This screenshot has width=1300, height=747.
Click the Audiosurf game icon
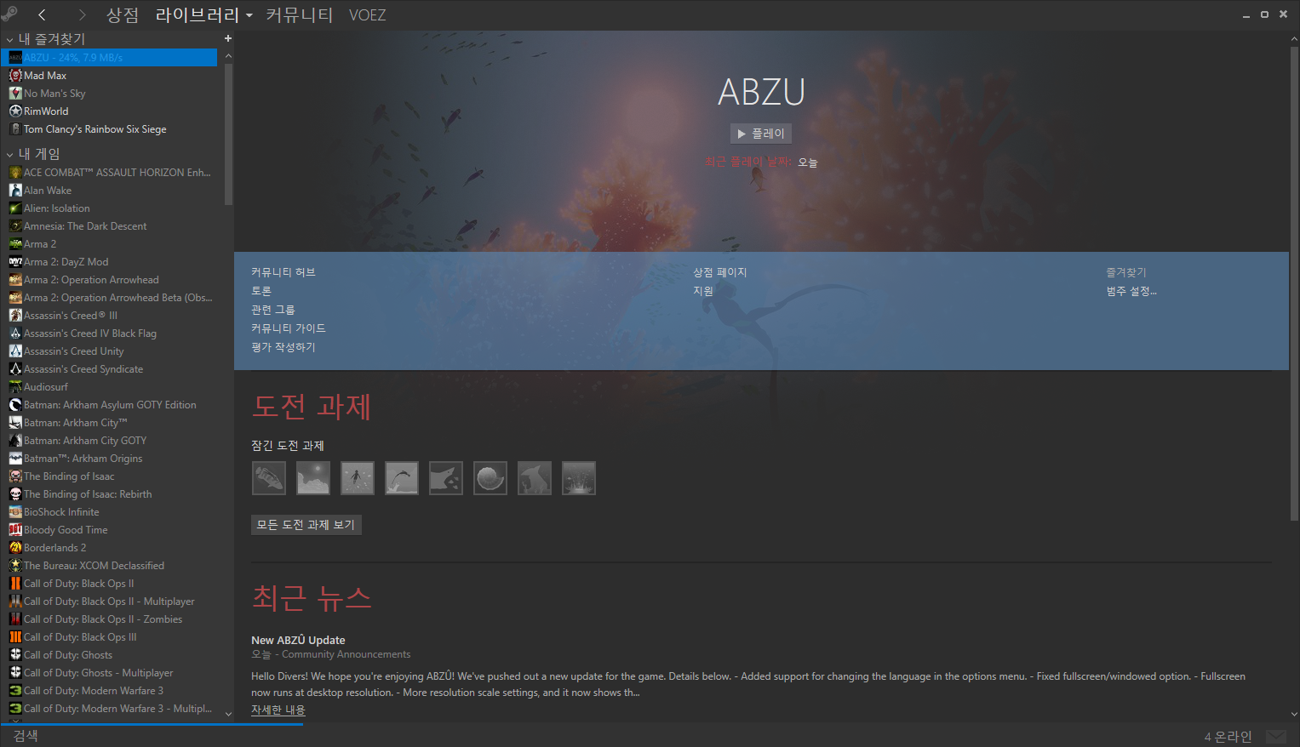pyautogui.click(x=15, y=387)
